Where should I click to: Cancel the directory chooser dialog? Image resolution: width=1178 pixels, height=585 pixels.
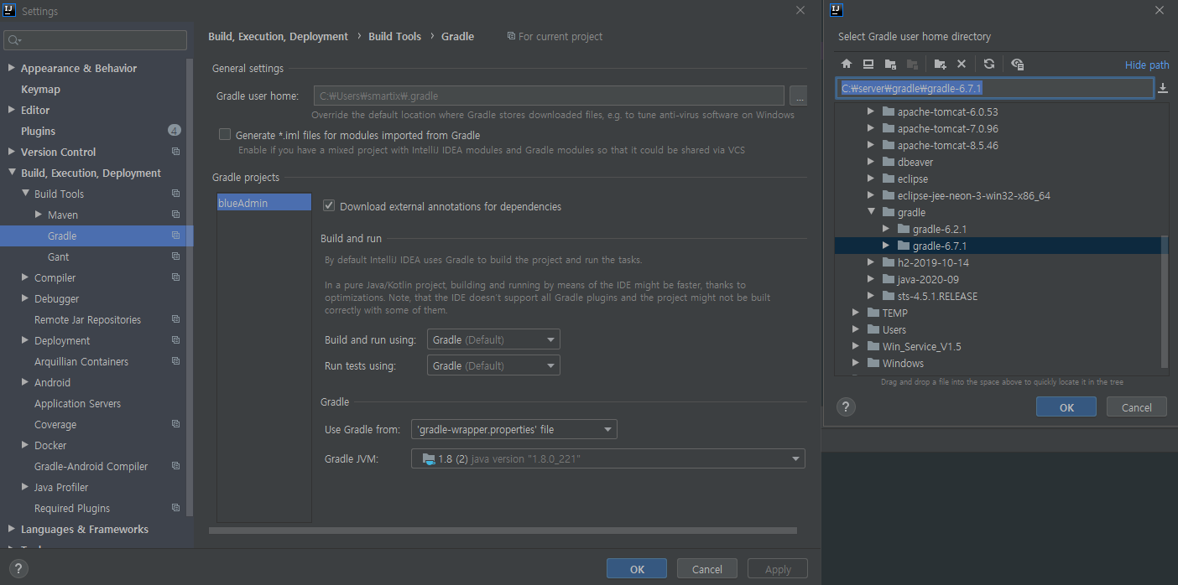[x=1136, y=407]
